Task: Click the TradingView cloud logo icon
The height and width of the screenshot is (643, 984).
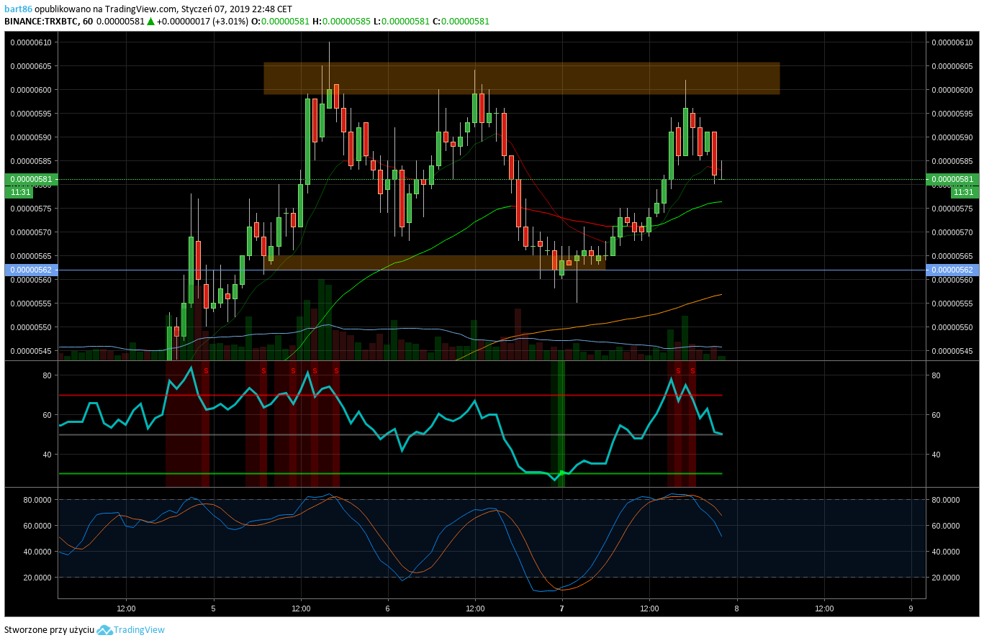Action: click(105, 630)
